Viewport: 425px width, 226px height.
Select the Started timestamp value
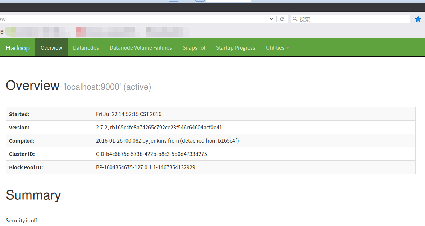pos(128,114)
